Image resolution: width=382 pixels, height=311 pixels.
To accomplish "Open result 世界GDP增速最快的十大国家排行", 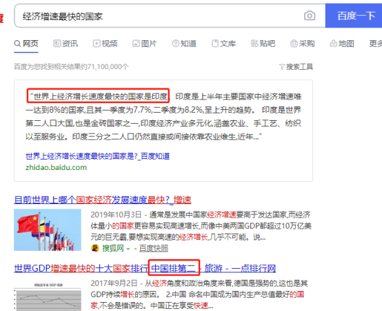I will (145, 268).
